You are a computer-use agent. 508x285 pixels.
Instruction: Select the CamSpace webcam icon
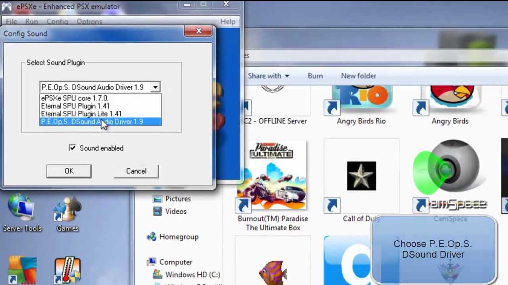[450, 176]
